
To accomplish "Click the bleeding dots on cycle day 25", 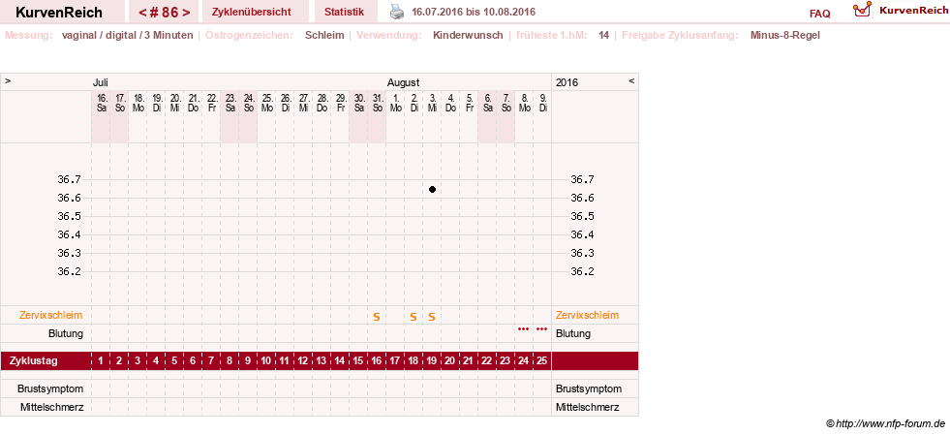I will pos(541,329).
